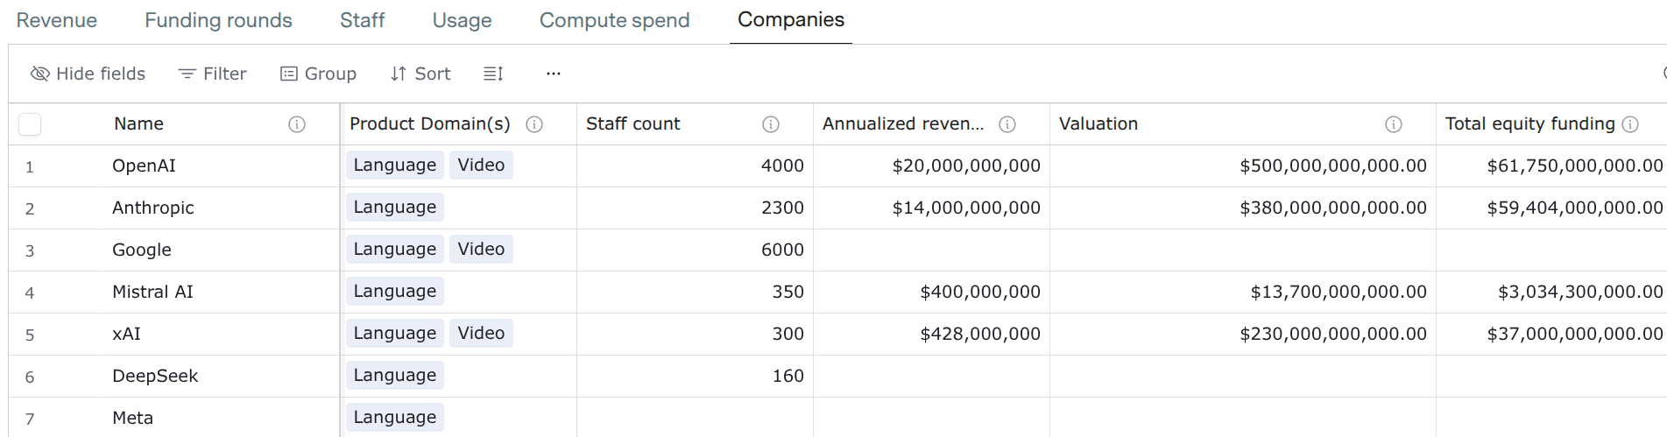Click the Video tag in xAI row
Image resolution: width=1667 pixels, height=437 pixels.
(481, 333)
